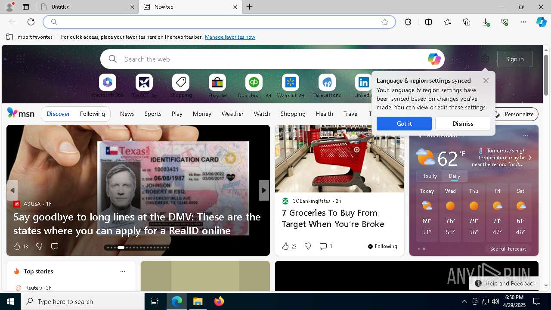Like the DMV RealID story
The image size is (551, 310).
coord(17,246)
